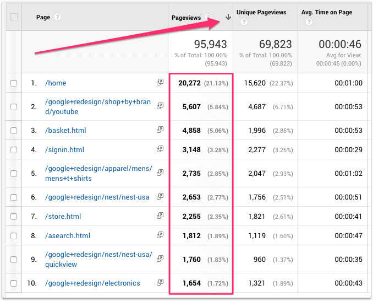Open the /signin.html page link
Viewport: 373px width, 301px height.
click(x=65, y=149)
